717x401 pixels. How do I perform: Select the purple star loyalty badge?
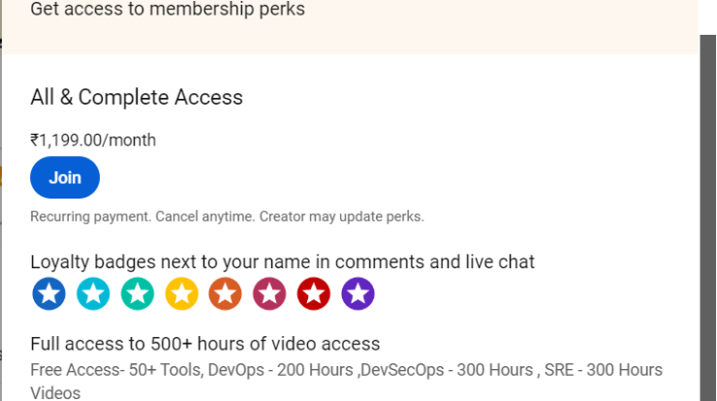click(358, 293)
